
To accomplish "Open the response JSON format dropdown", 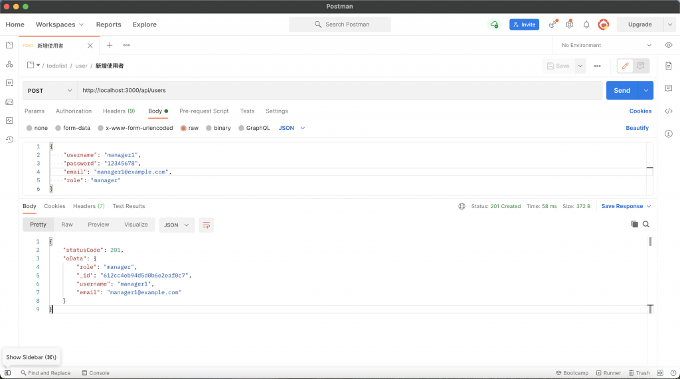I will 177,225.
